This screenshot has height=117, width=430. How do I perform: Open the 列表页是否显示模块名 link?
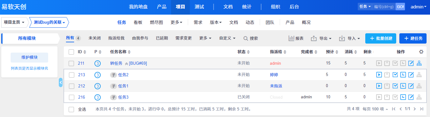coord(29,68)
